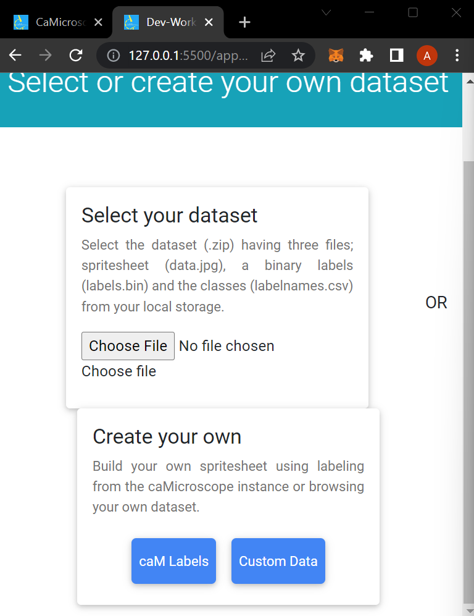Click the Custom Data button

tap(278, 561)
